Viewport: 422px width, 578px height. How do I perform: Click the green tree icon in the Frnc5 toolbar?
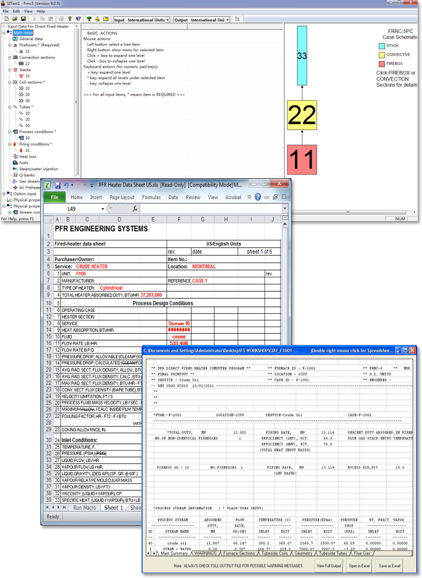click(x=89, y=19)
